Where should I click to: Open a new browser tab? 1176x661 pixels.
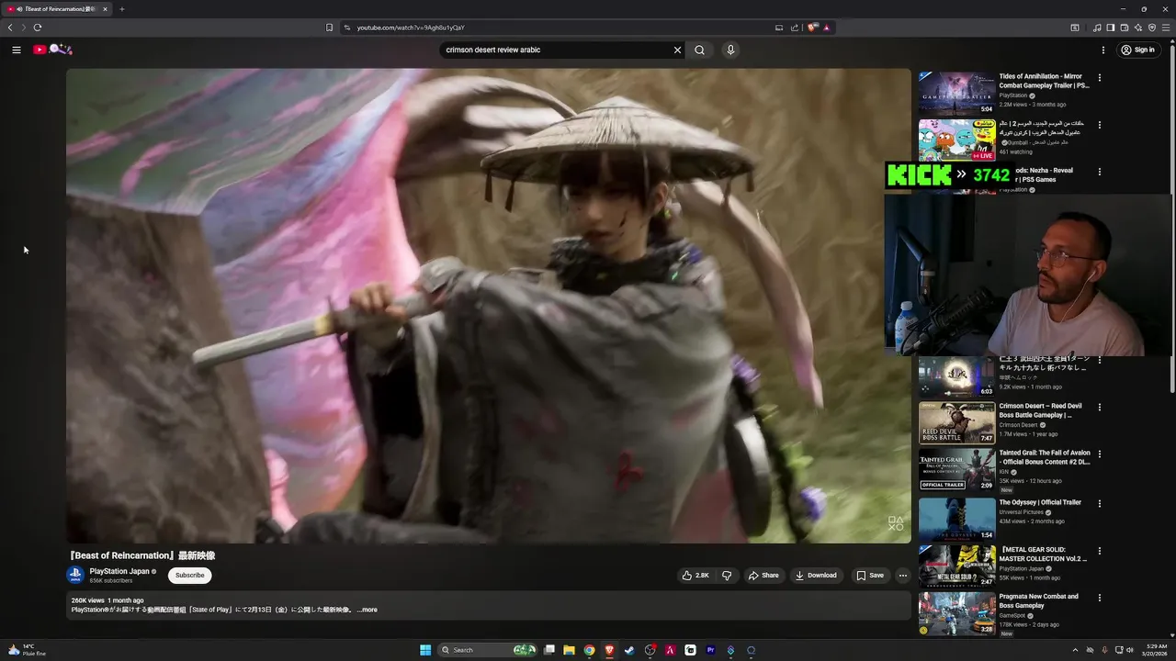pyautogui.click(x=122, y=9)
